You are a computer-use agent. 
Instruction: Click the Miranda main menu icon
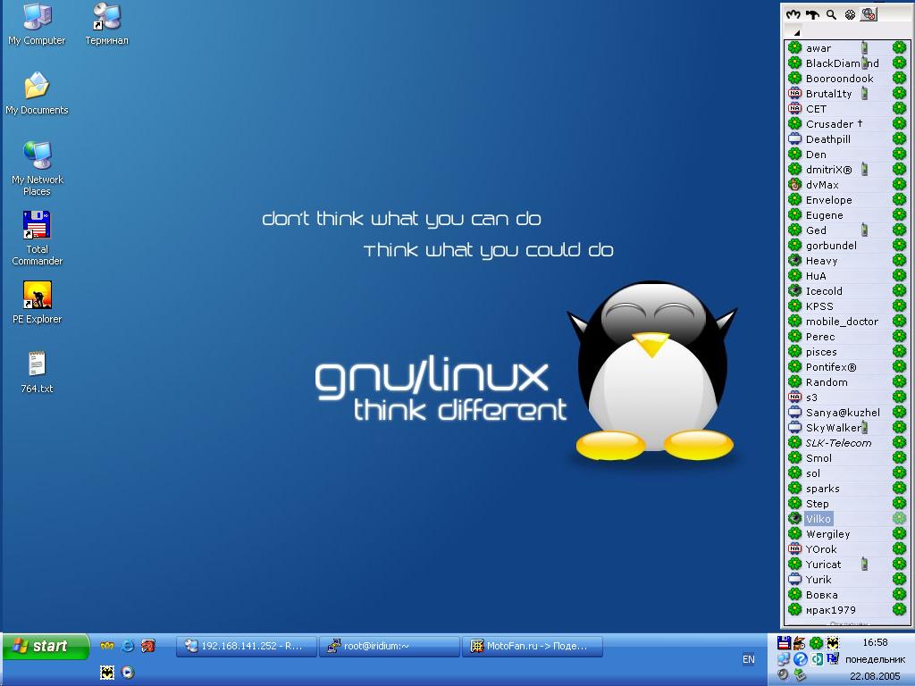[x=793, y=14]
